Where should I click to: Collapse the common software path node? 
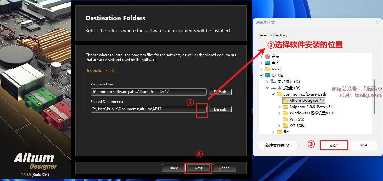click(273, 94)
